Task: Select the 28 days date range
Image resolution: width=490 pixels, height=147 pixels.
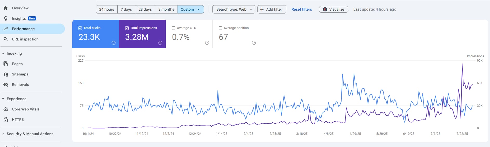Action: [145, 9]
